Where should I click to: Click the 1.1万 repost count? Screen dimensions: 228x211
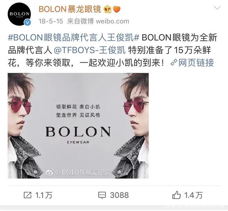[x=43, y=195]
